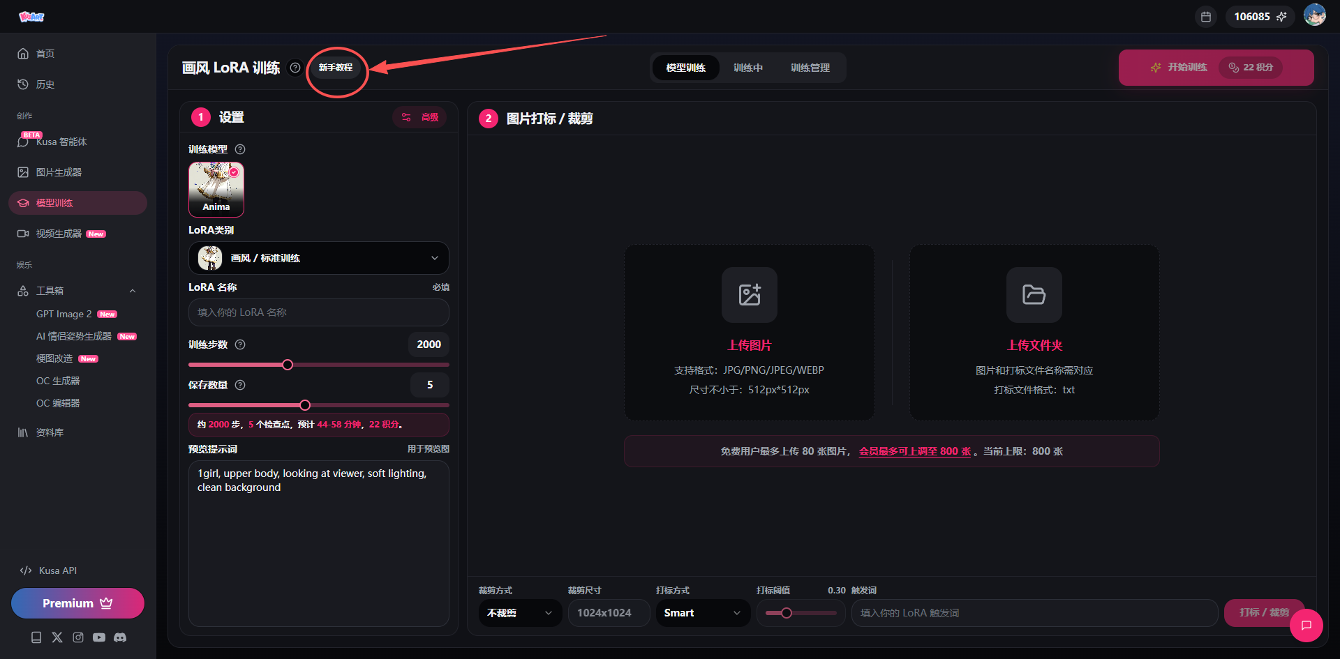Adjust the 训练步数 slider

(288, 365)
